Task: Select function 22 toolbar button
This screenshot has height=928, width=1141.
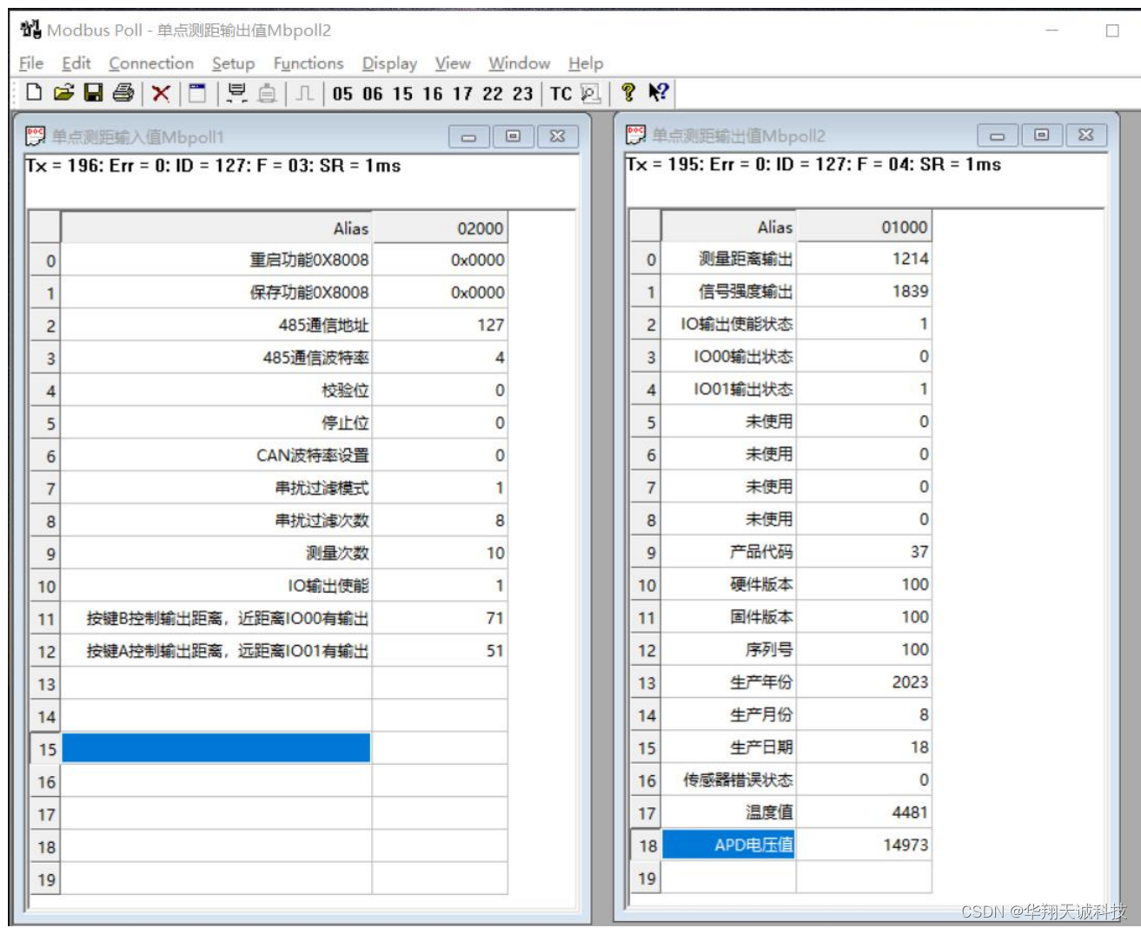Action: click(493, 94)
